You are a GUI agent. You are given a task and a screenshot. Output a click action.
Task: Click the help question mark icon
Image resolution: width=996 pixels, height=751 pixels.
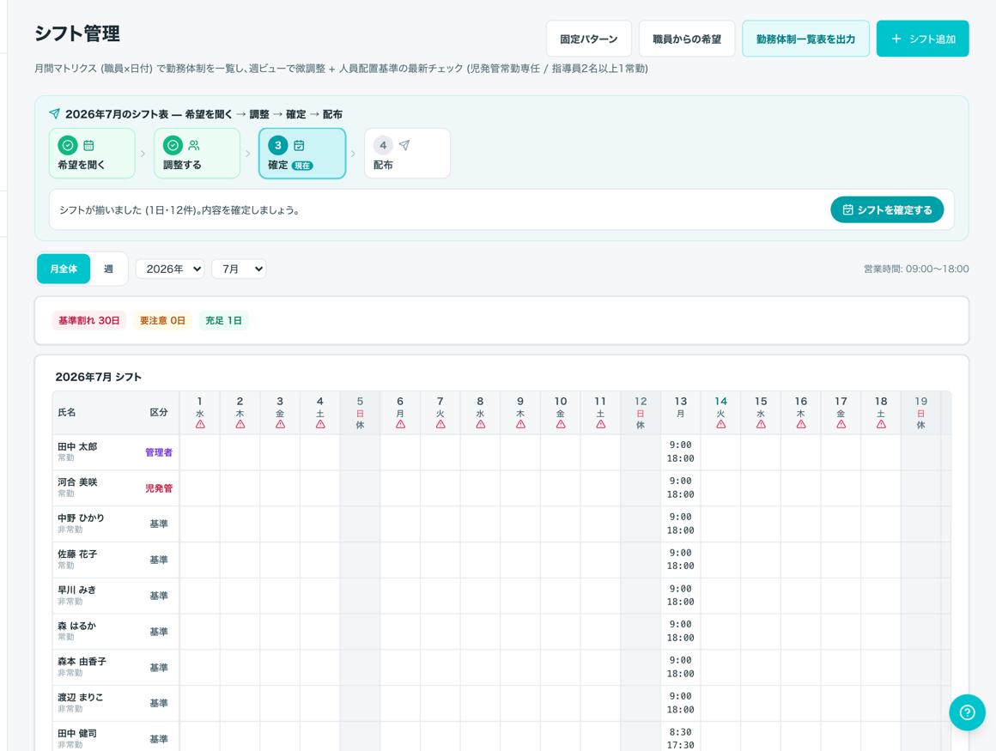point(967,712)
